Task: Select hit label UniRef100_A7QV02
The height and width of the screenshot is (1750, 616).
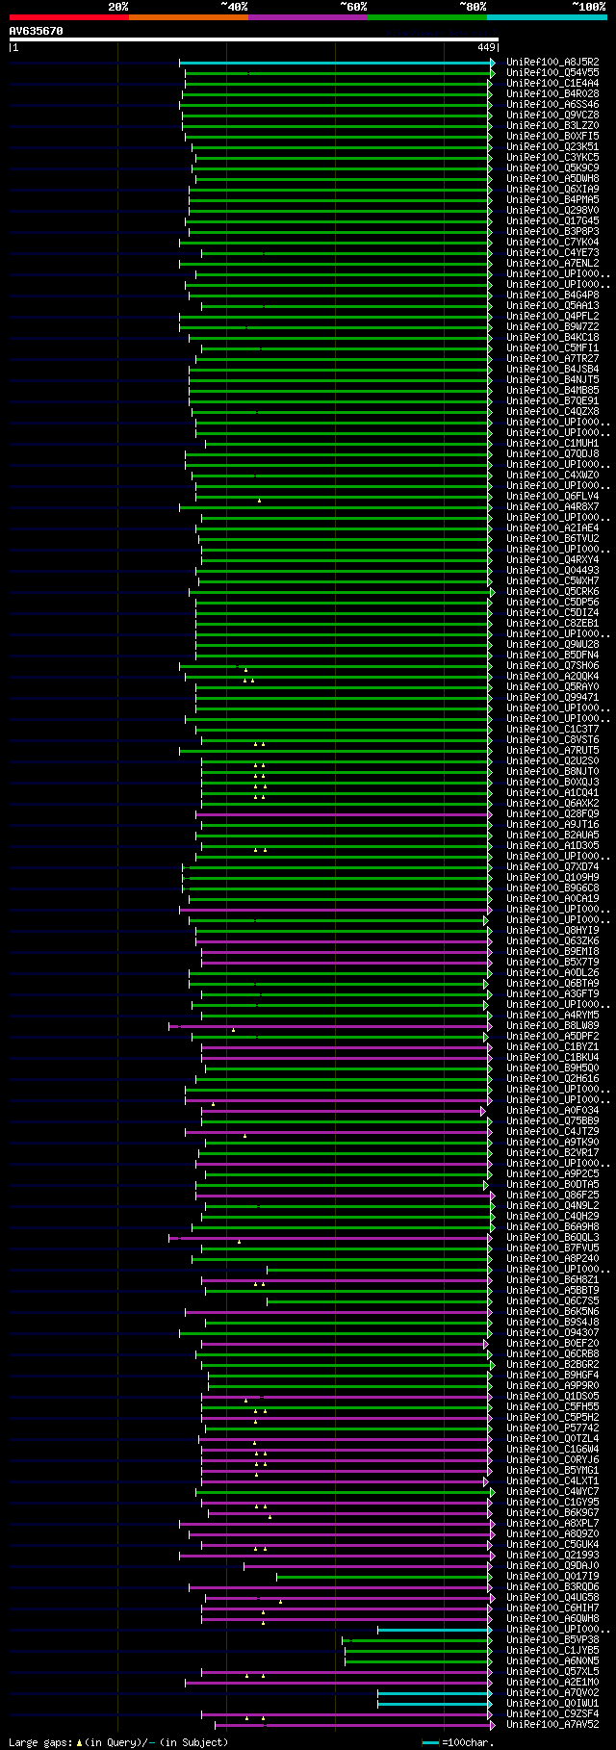Action: pyautogui.click(x=552, y=1692)
